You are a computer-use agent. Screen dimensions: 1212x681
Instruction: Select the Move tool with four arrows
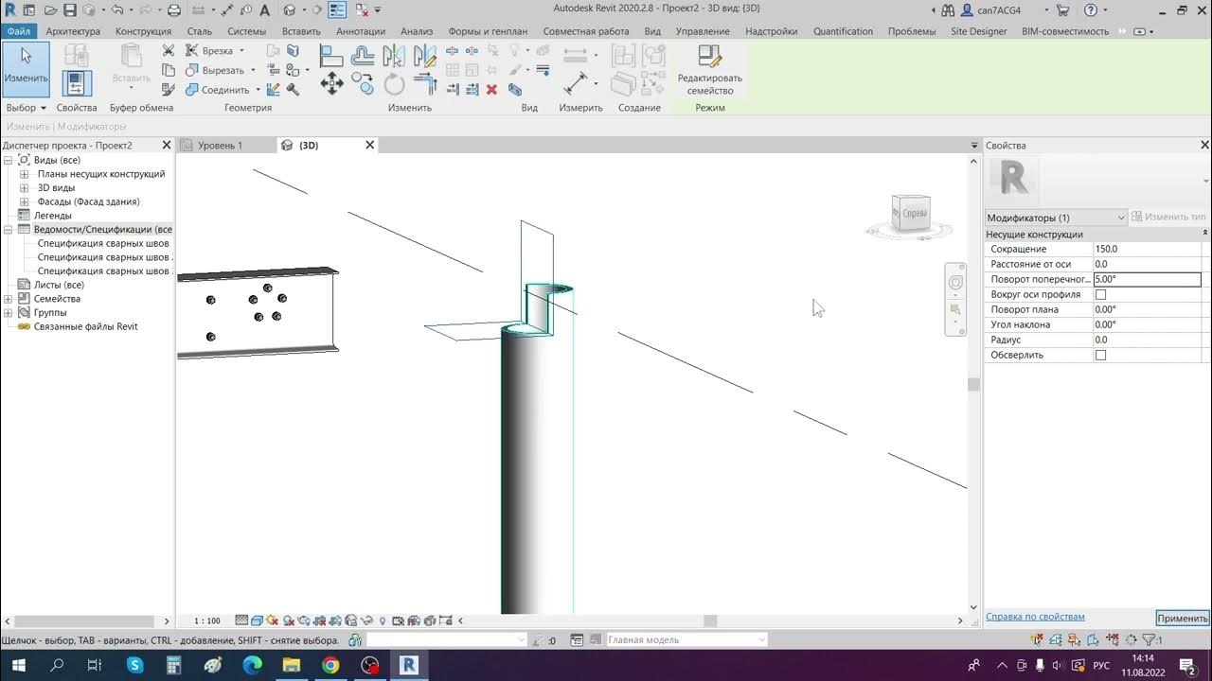point(331,84)
